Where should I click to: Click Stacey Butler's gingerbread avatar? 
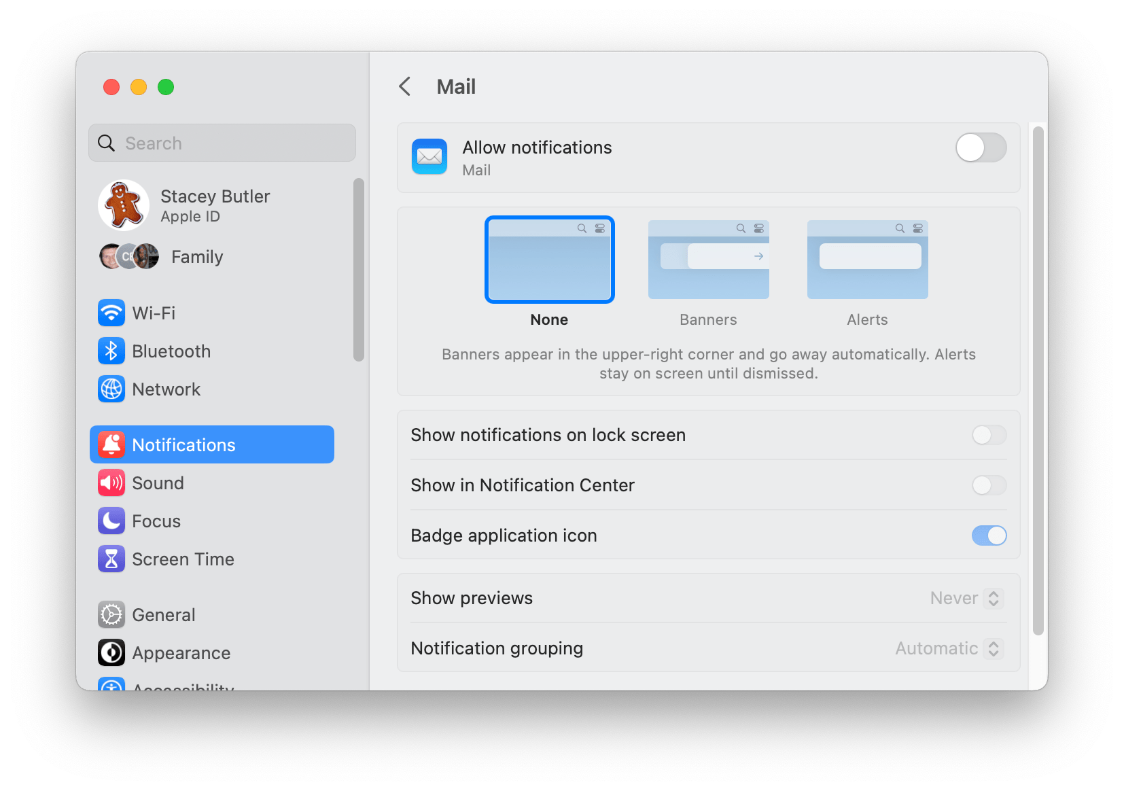pos(124,205)
